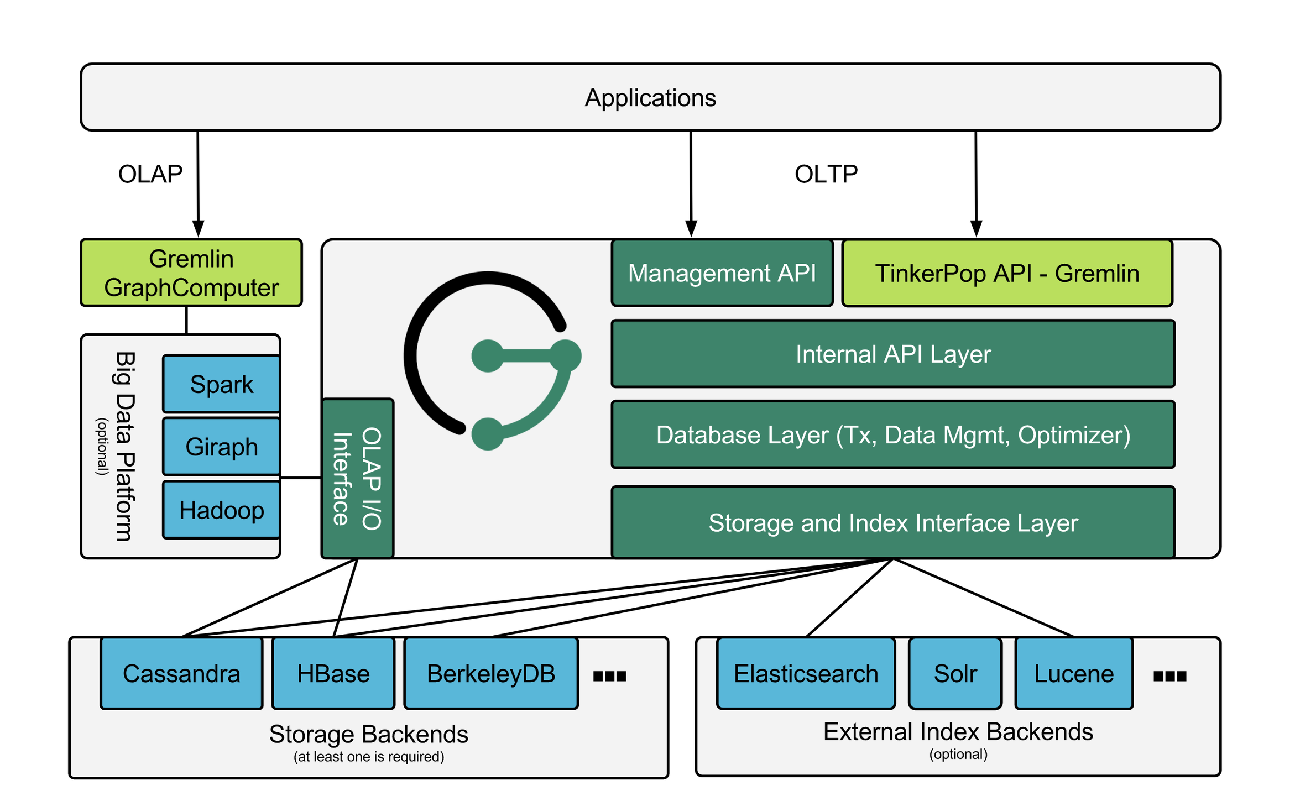Click the Lucene index backend
This screenshot has height=796, width=1295.
point(1074,673)
